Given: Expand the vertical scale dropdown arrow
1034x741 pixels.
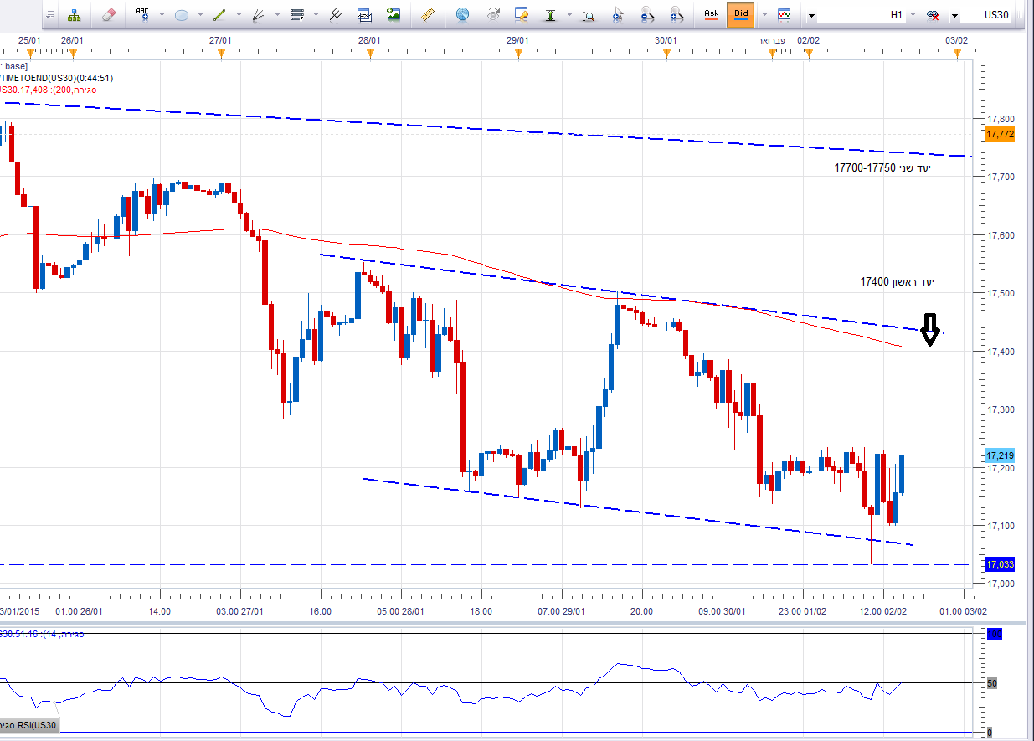Looking at the screenshot, I should pyautogui.click(x=569, y=15).
